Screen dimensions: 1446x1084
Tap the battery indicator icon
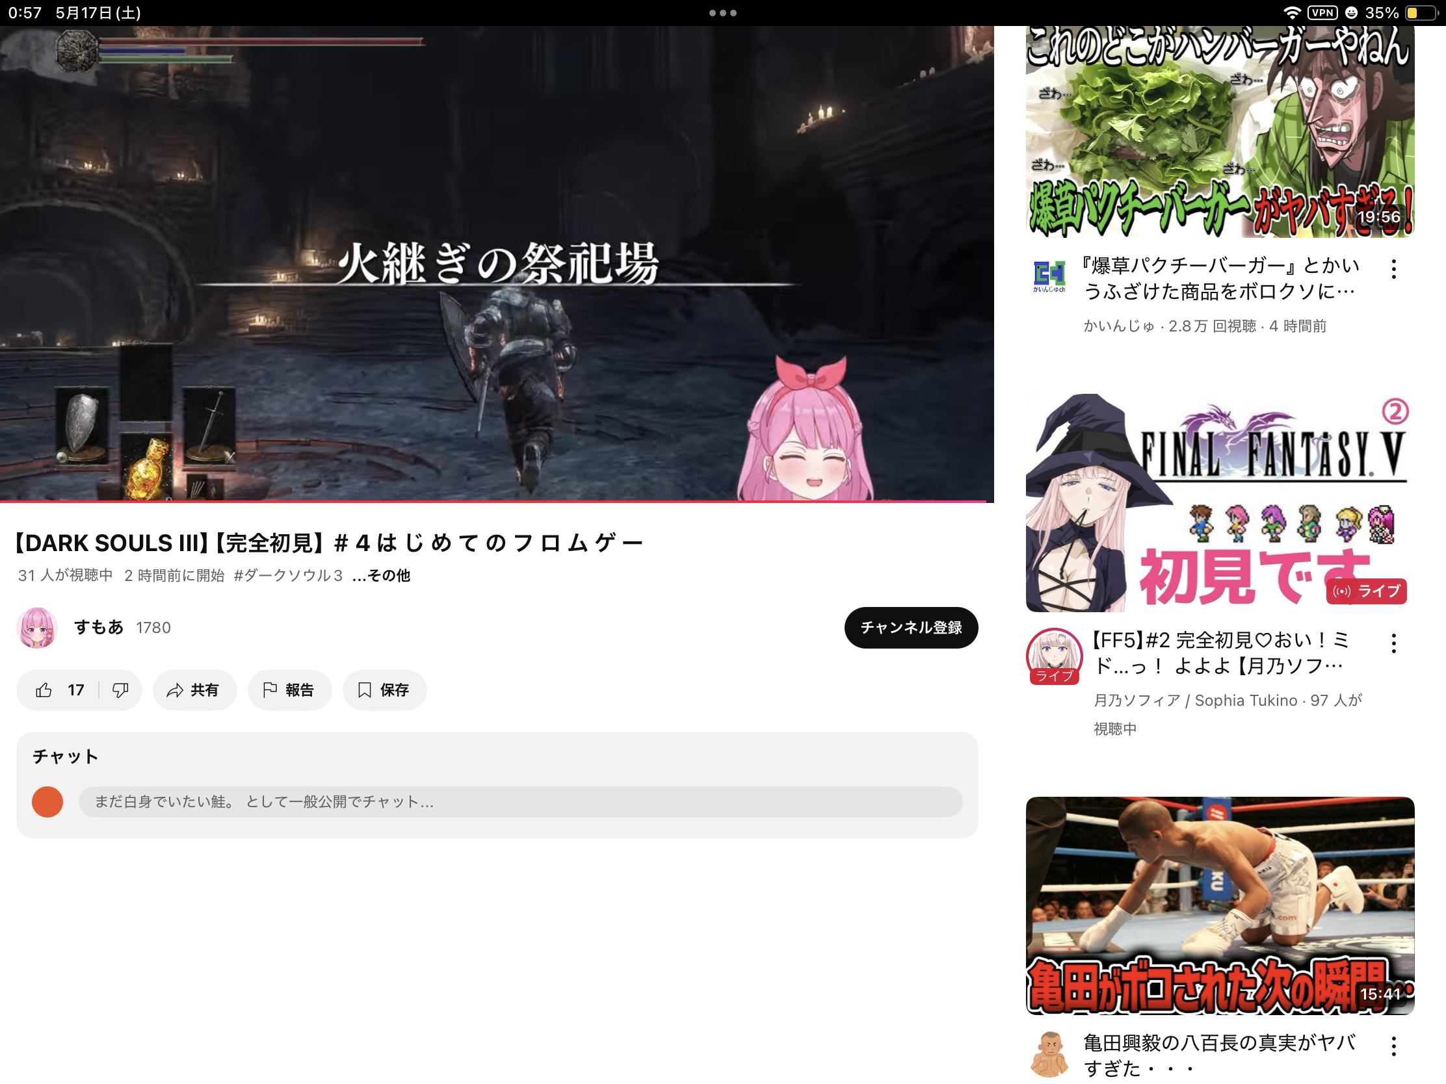point(1421,13)
